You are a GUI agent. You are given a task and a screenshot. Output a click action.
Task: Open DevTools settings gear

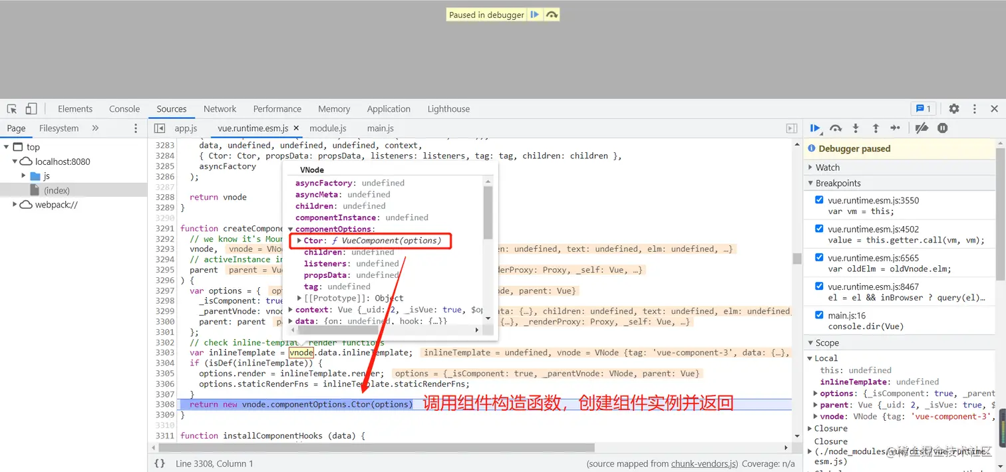point(954,109)
